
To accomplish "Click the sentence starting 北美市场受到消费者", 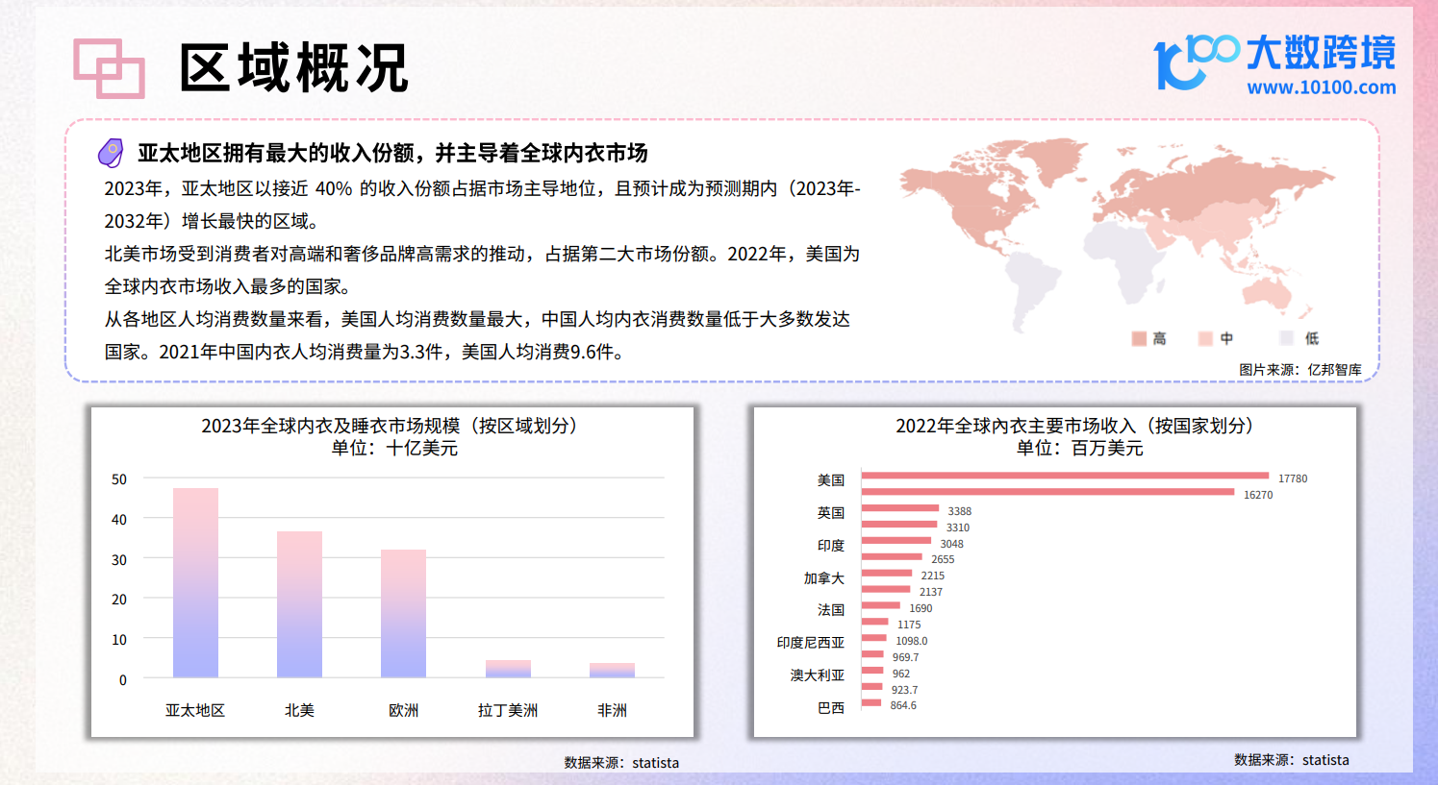I will pos(482,270).
